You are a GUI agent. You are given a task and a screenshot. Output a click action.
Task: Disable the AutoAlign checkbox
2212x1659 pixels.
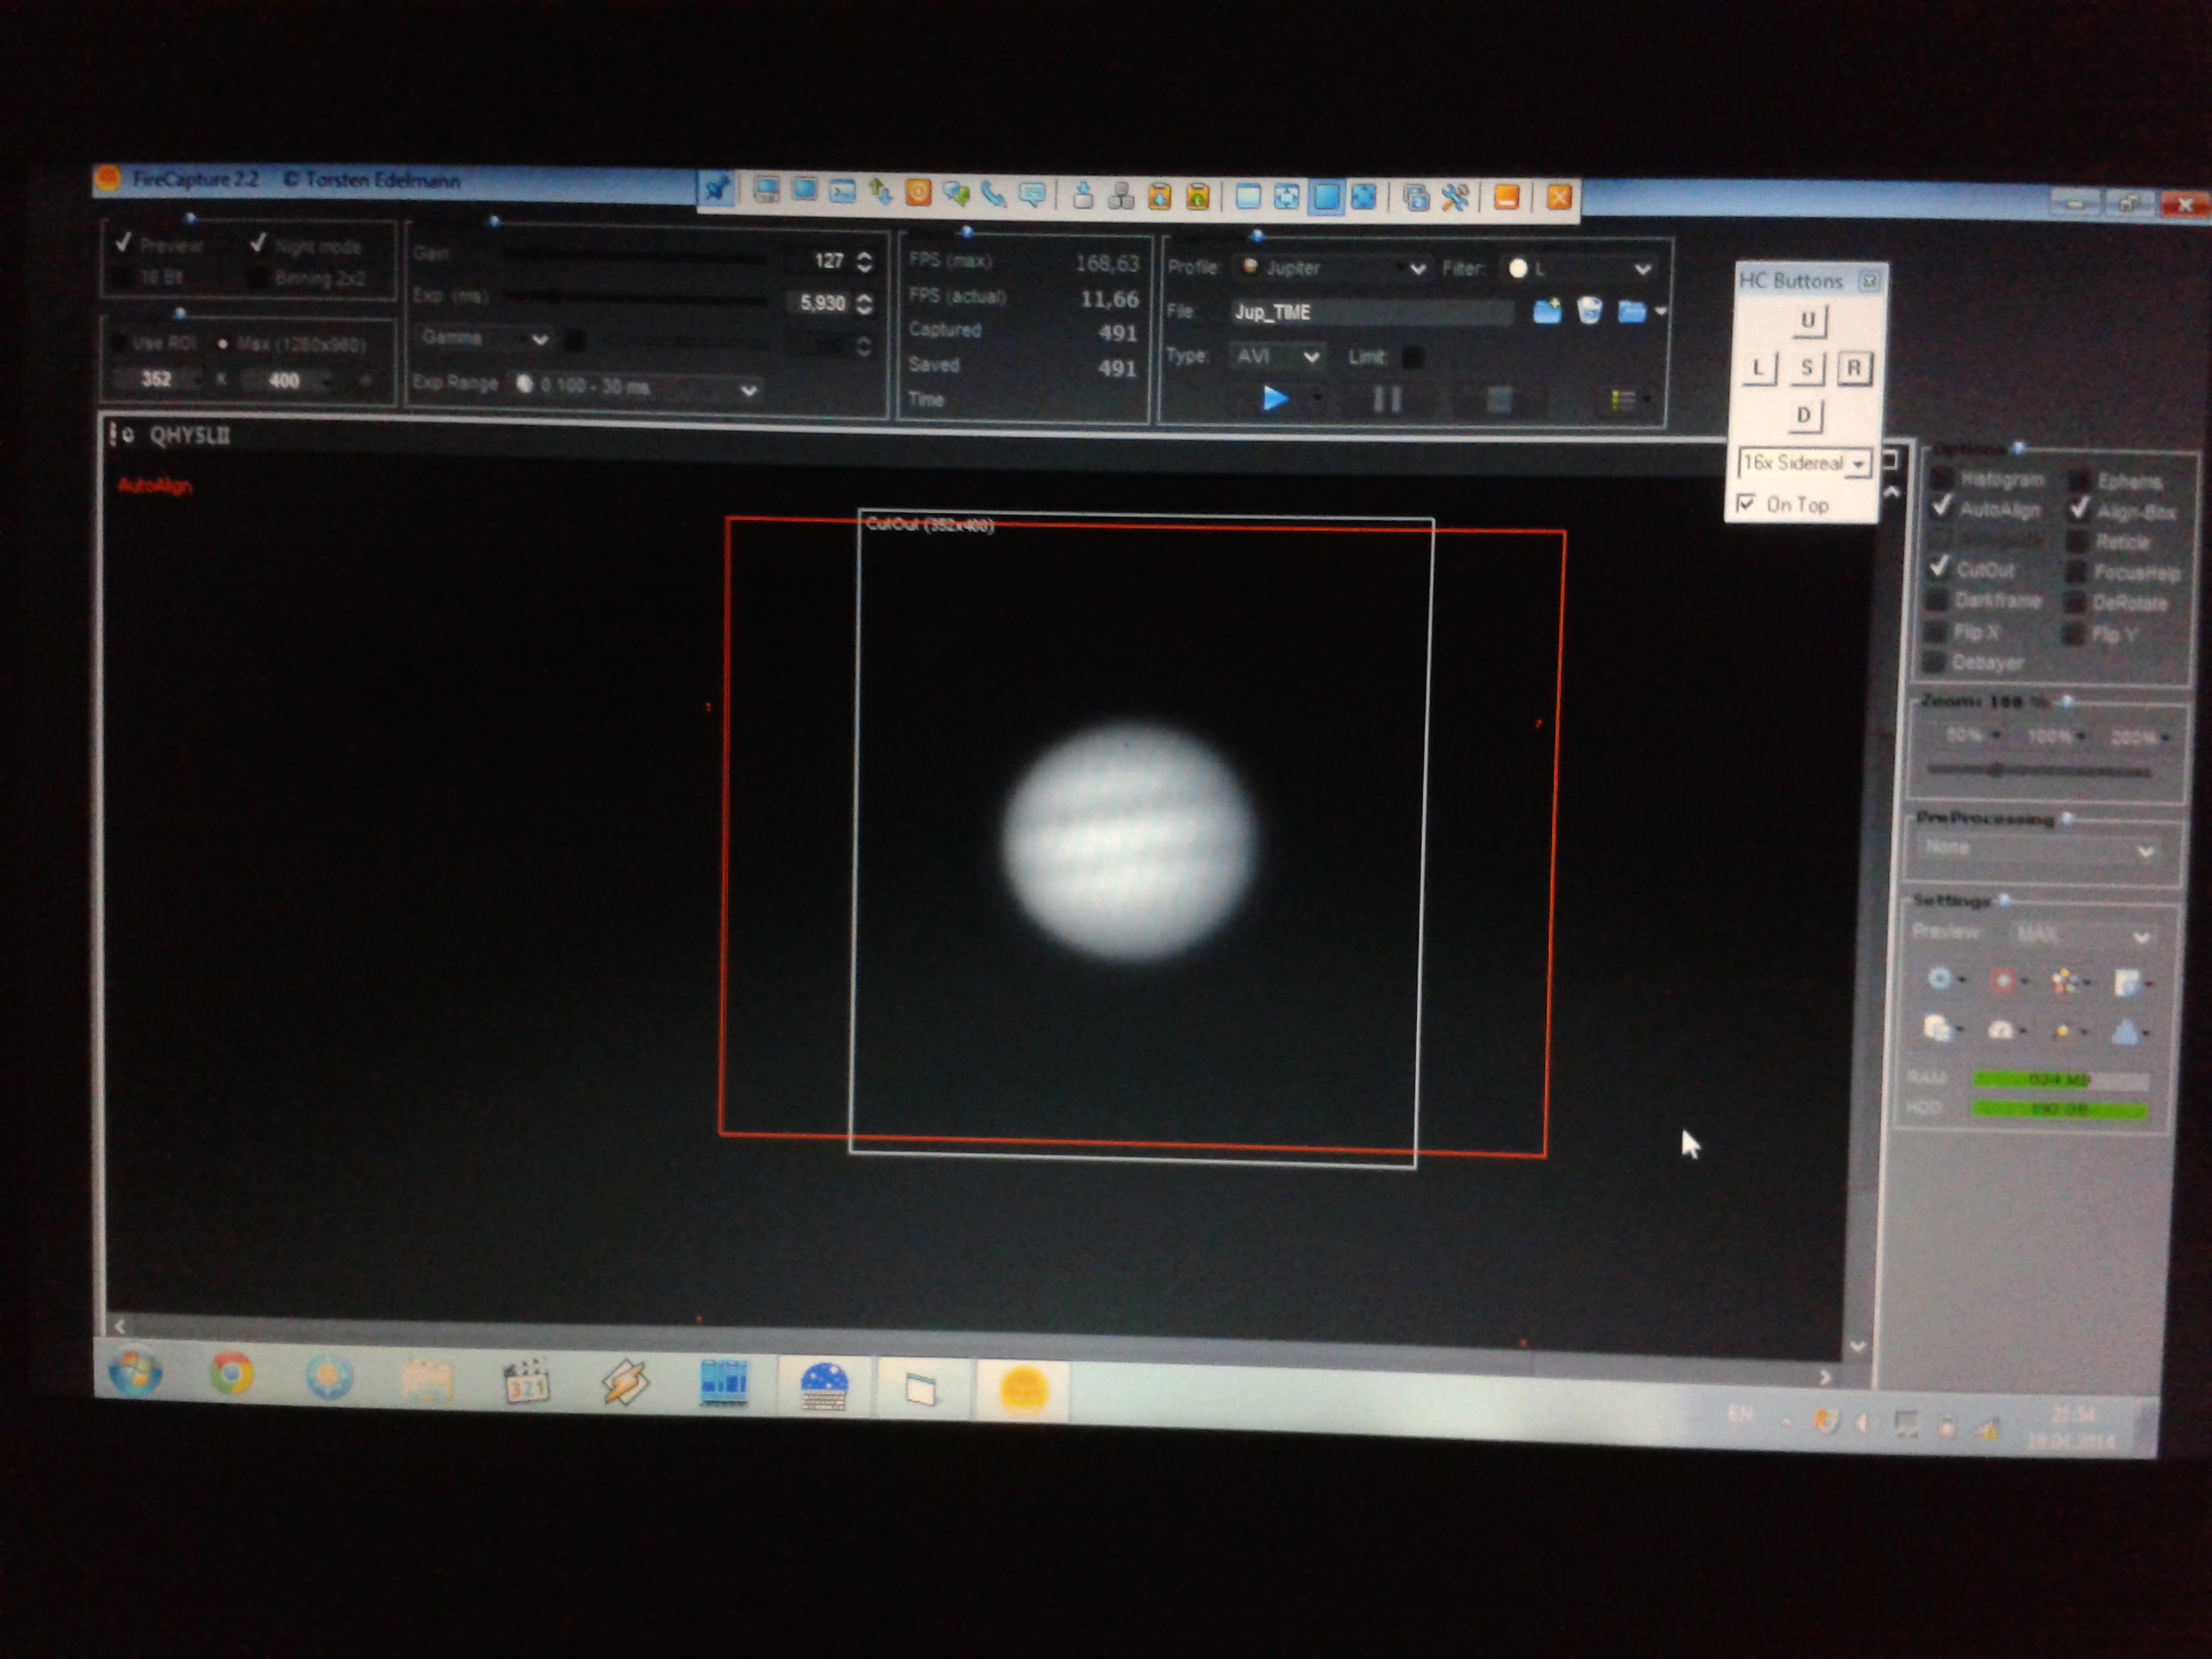coord(1942,507)
